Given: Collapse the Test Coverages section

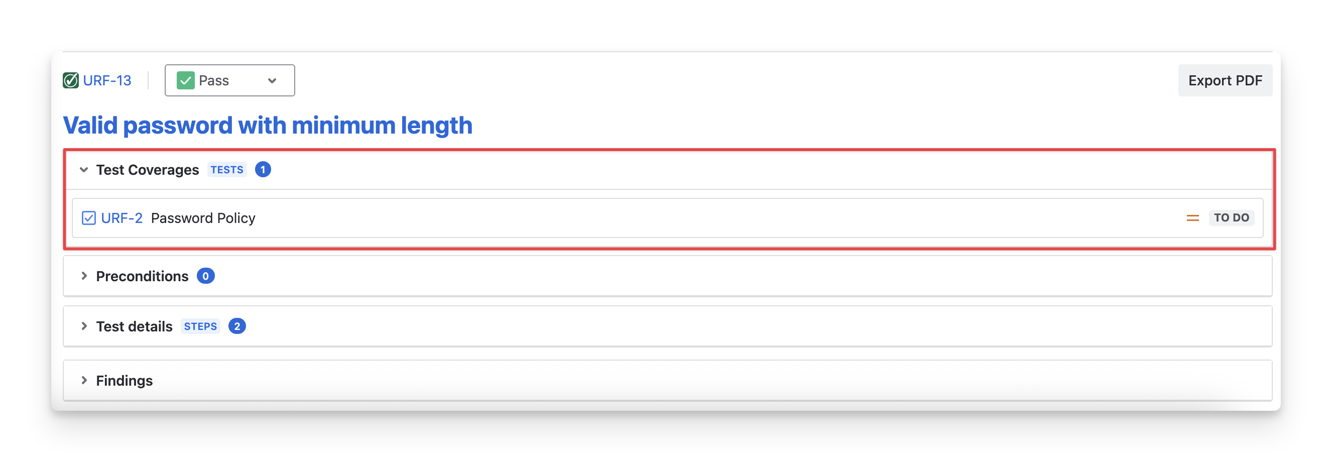Looking at the screenshot, I should (84, 170).
